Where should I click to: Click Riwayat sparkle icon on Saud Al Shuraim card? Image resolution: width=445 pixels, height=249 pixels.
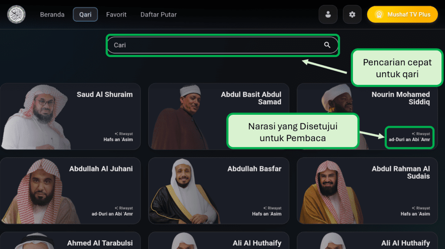pyautogui.click(x=116, y=134)
